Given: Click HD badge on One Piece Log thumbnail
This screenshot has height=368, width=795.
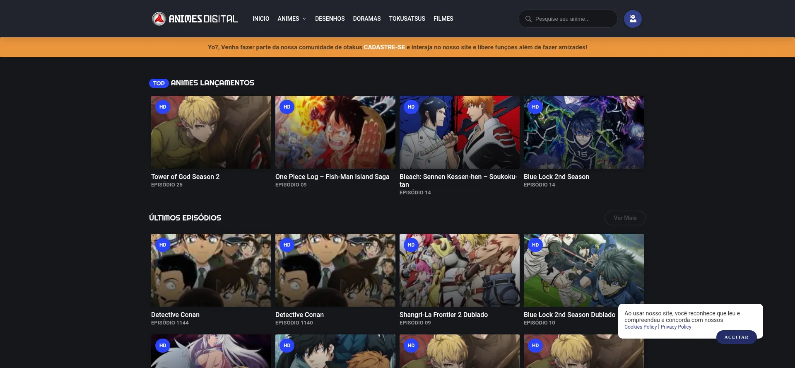Looking at the screenshot, I should [287, 107].
